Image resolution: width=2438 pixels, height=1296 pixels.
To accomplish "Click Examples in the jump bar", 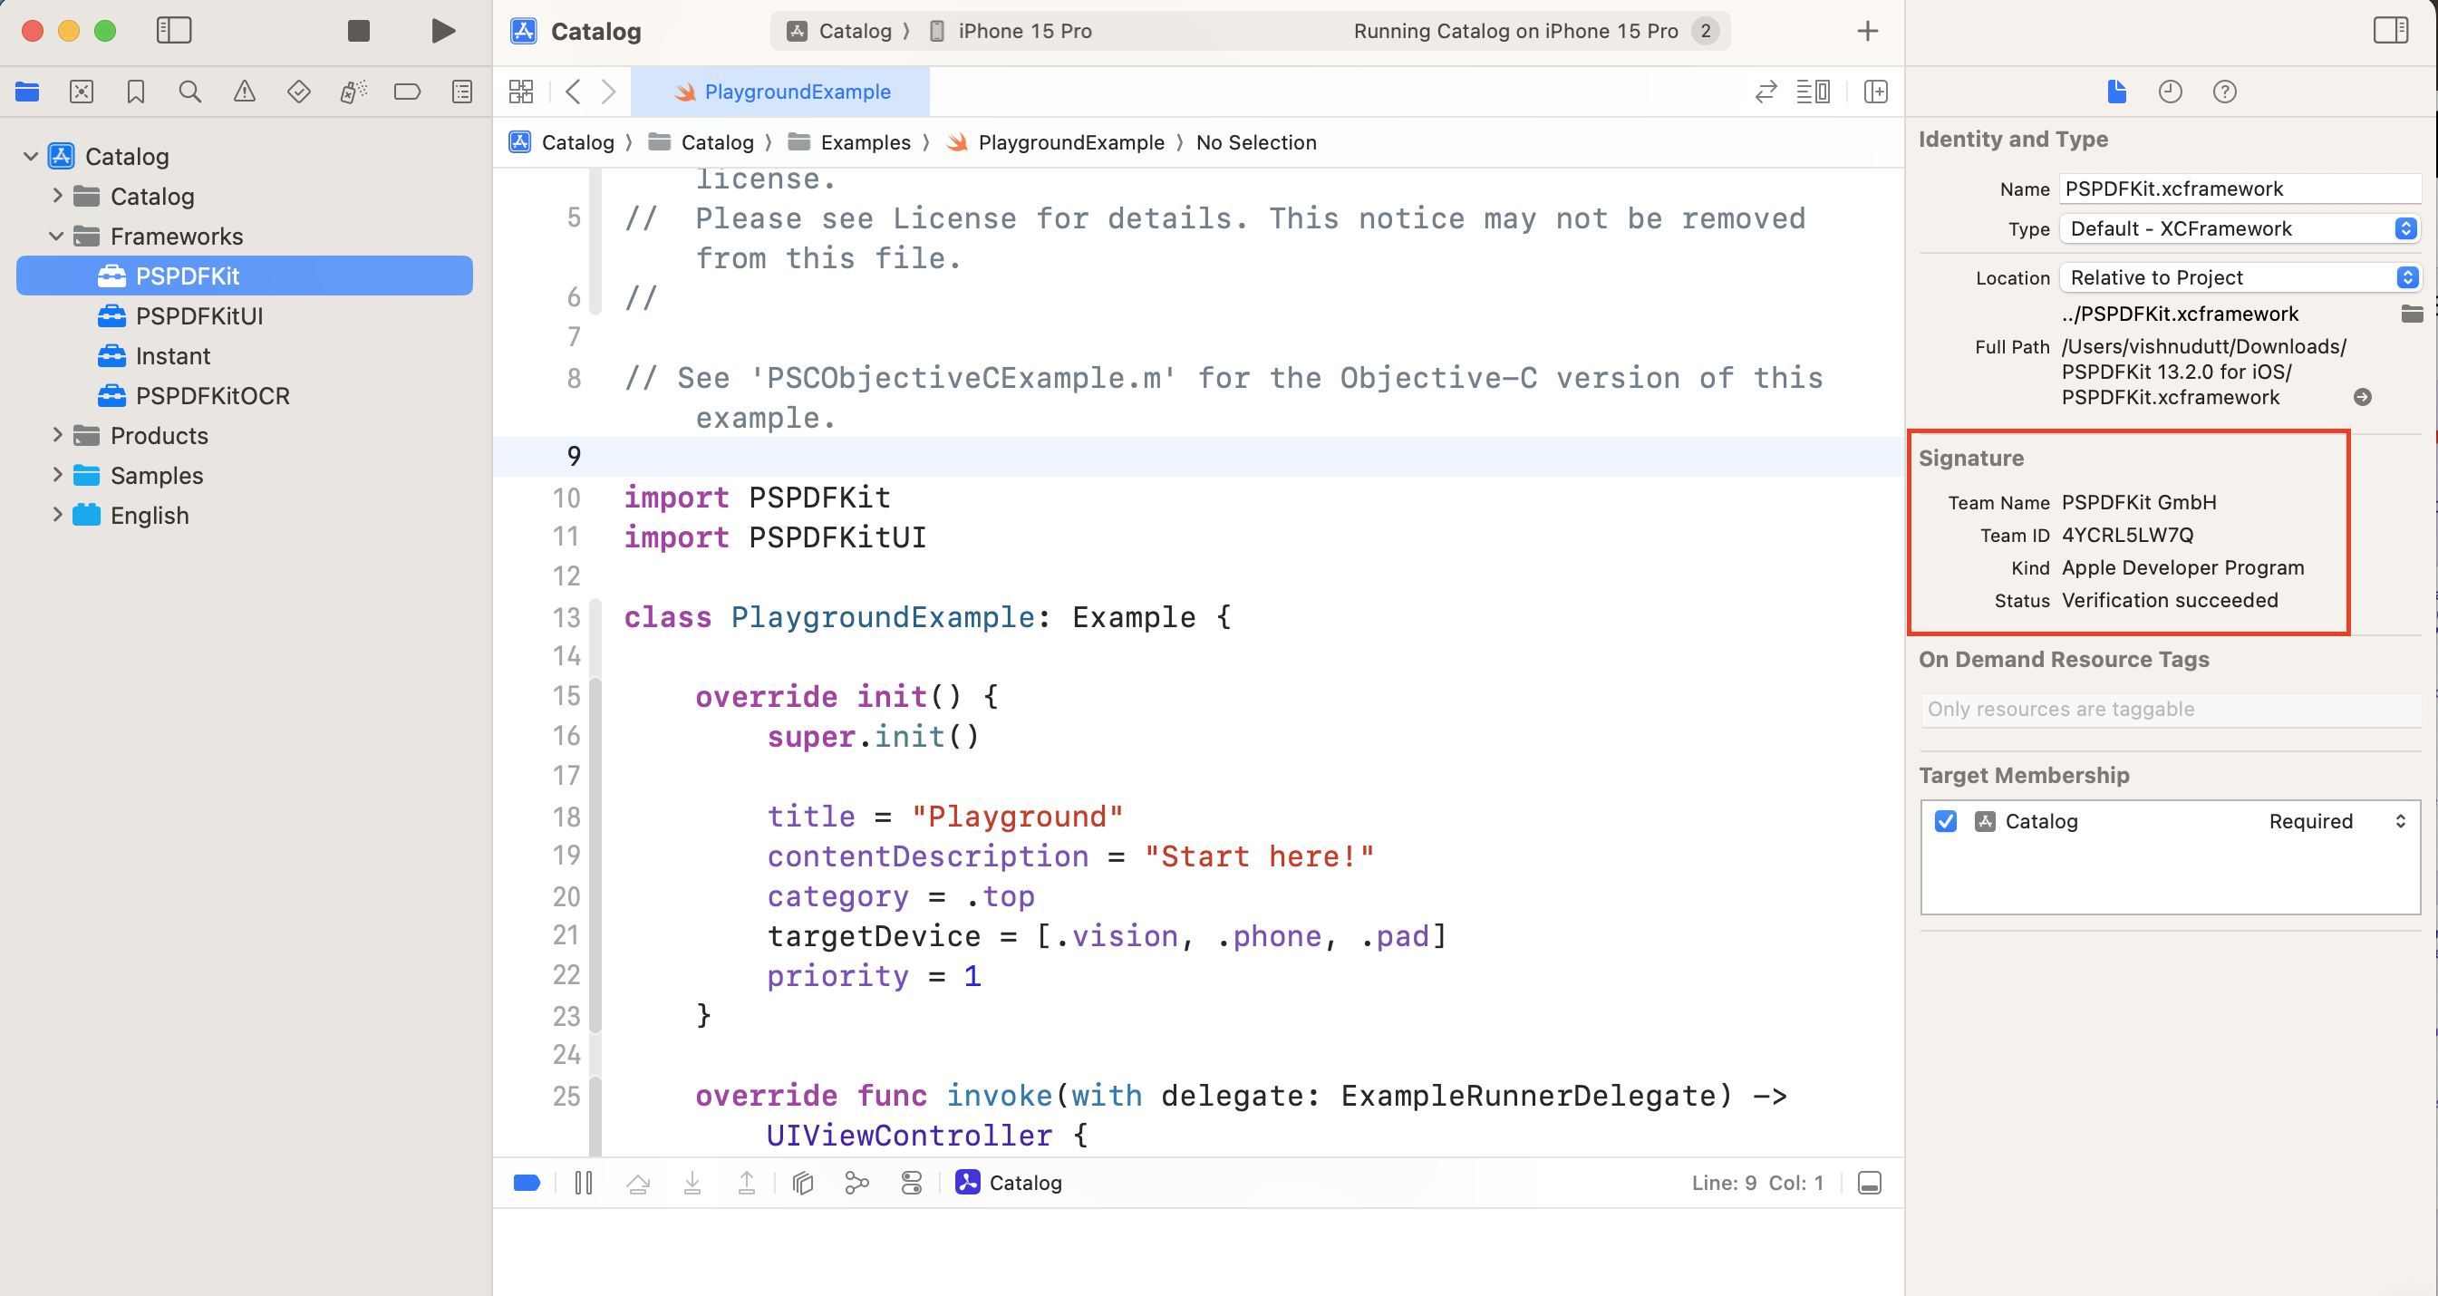I will [x=869, y=142].
